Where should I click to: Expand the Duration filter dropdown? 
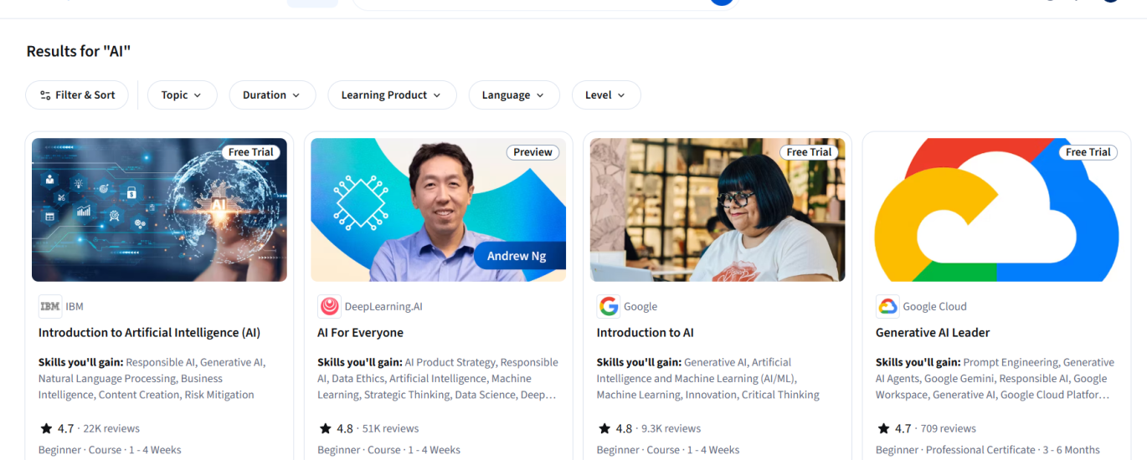(x=272, y=95)
